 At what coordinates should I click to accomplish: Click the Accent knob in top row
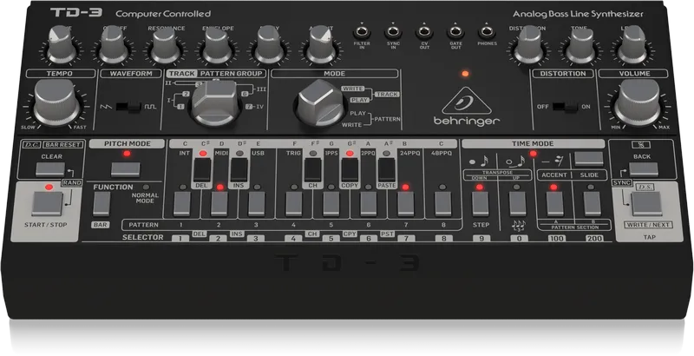[321, 44]
